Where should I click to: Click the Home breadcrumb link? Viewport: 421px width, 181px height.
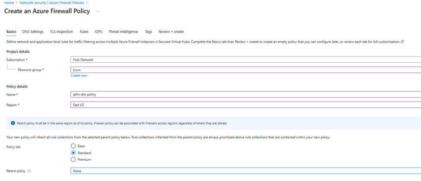pos(9,3)
